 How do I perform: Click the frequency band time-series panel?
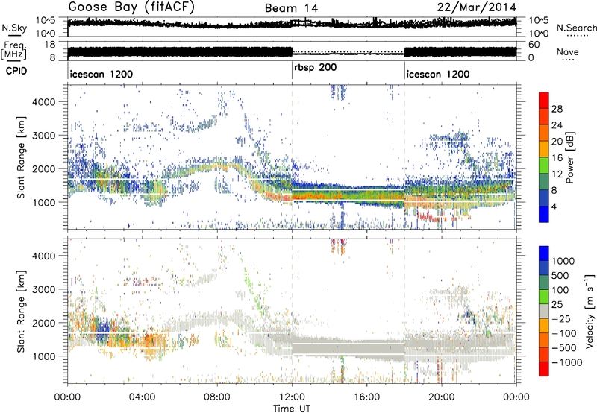pyautogui.click(x=292, y=51)
